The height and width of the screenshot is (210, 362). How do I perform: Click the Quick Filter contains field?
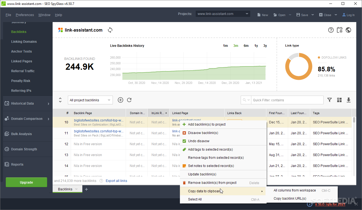[x=287, y=100]
